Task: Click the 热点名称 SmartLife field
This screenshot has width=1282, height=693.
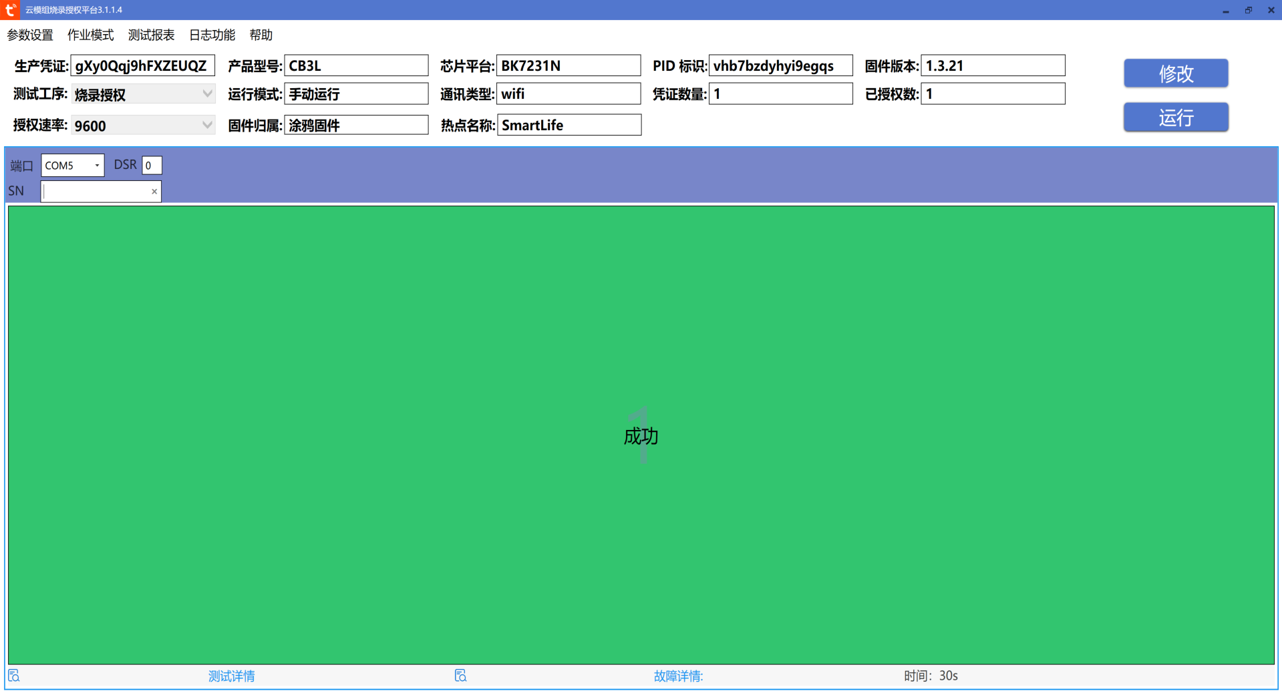Action: tap(569, 125)
